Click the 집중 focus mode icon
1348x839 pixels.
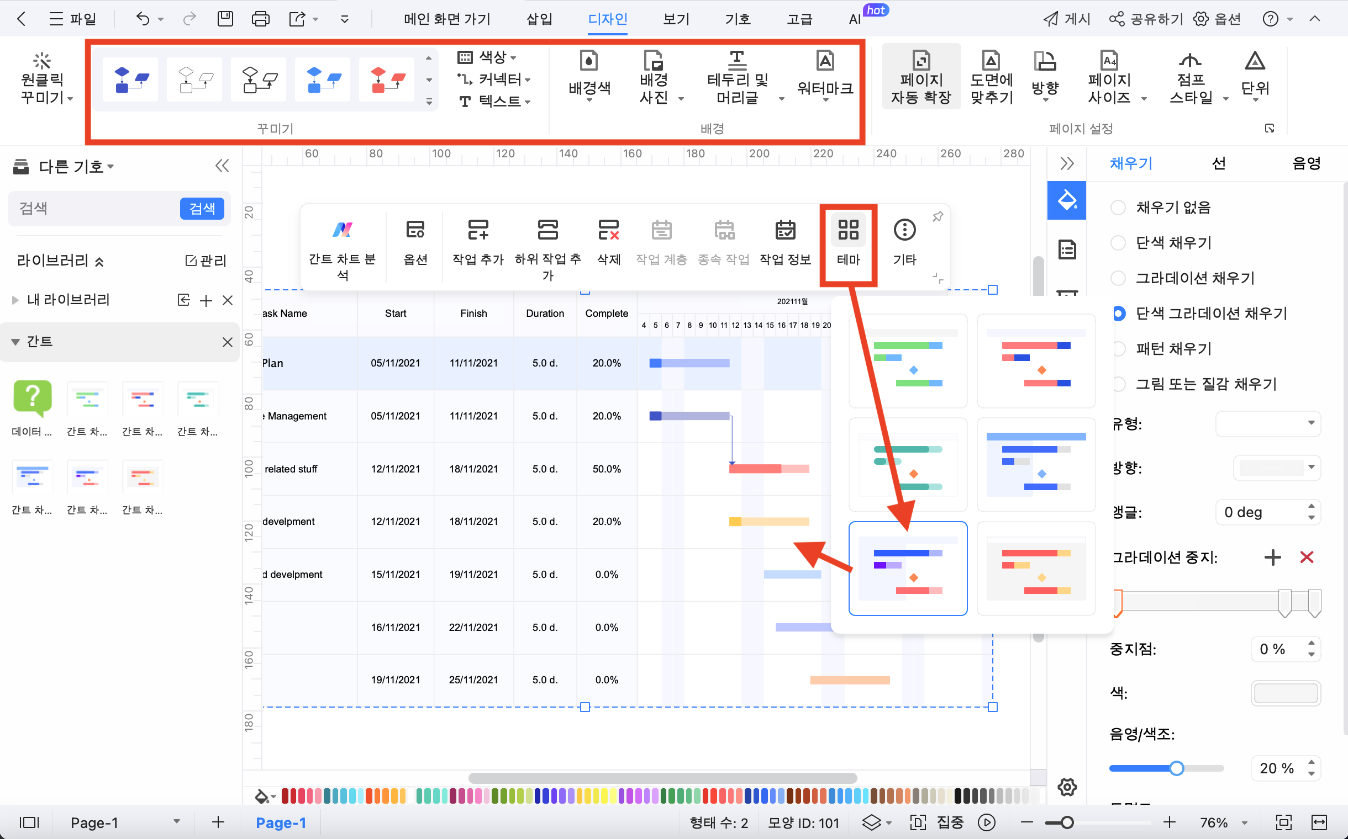pyautogui.click(x=918, y=822)
